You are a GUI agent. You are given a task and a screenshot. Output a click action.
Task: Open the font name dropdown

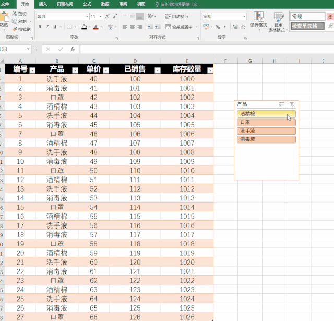tap(87, 16)
